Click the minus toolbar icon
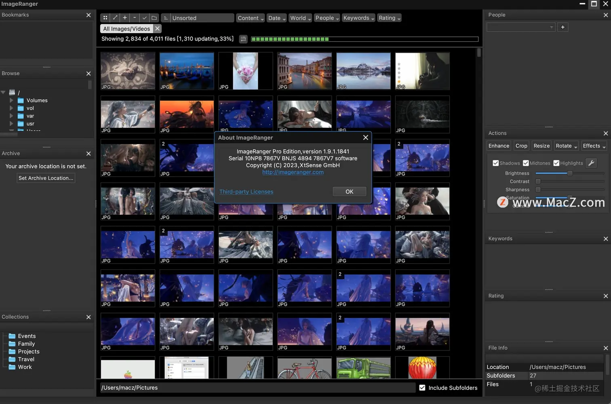 point(135,18)
